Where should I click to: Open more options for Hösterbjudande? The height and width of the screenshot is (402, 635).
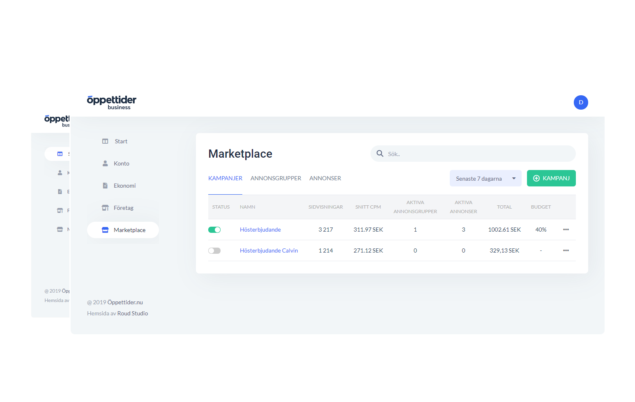566,230
